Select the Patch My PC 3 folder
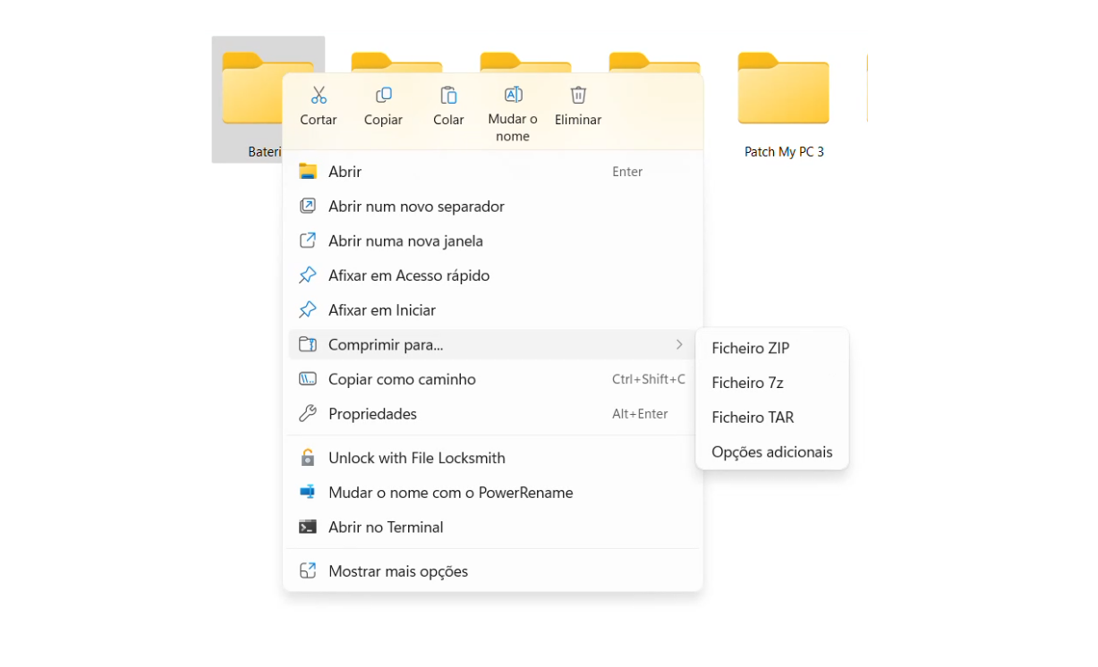 pyautogui.click(x=784, y=98)
